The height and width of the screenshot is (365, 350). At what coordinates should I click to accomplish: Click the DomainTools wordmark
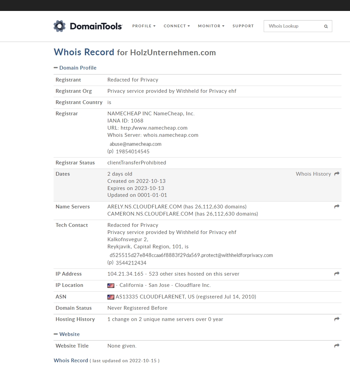pos(96,26)
